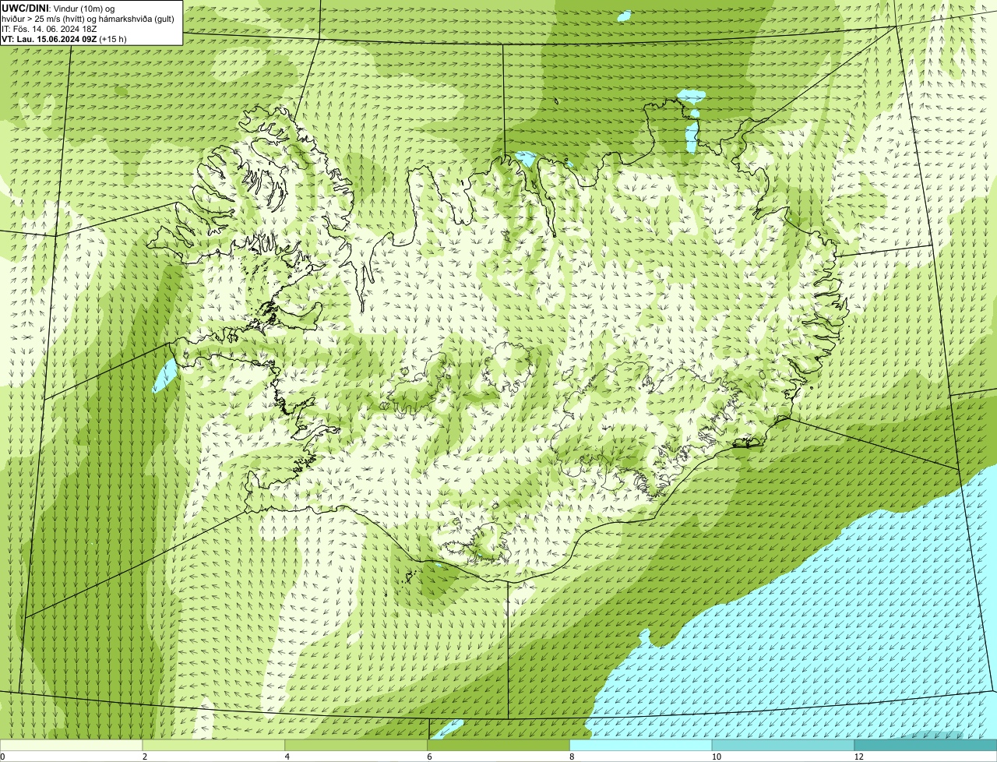Click the turquoise 10–12 color bar segment
Viewport: 997px width, 762px height.
coord(784,745)
